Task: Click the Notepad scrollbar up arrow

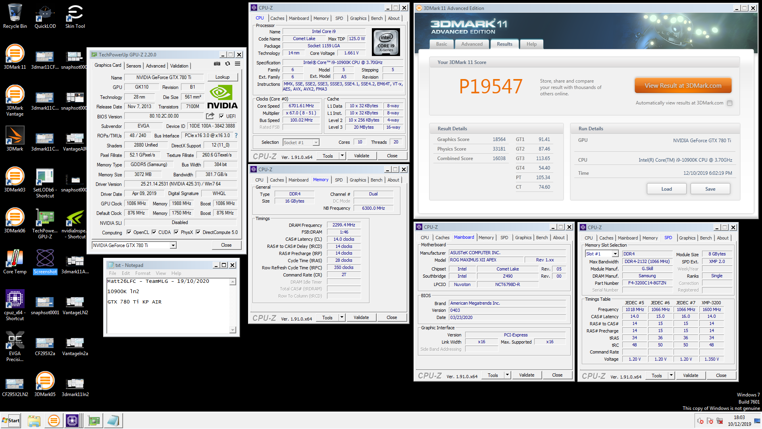Action: click(233, 282)
